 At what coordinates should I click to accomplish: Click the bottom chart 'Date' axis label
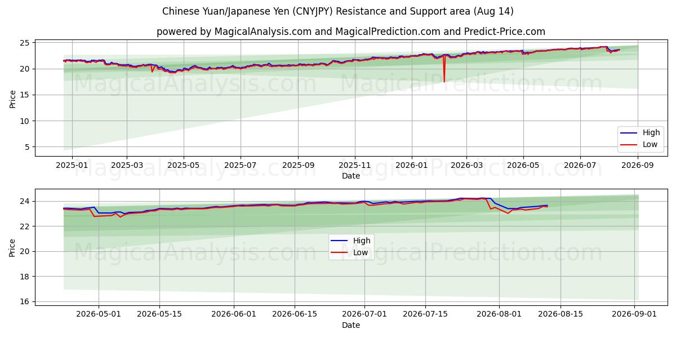coord(351,325)
